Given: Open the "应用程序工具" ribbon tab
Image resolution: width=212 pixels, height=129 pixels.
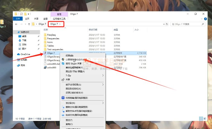Looking at the screenshot, I should coord(59,19).
